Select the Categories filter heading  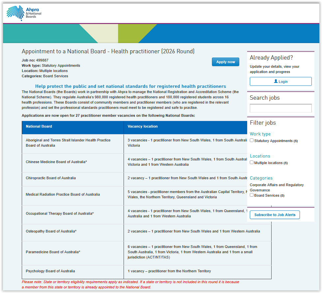261,178
